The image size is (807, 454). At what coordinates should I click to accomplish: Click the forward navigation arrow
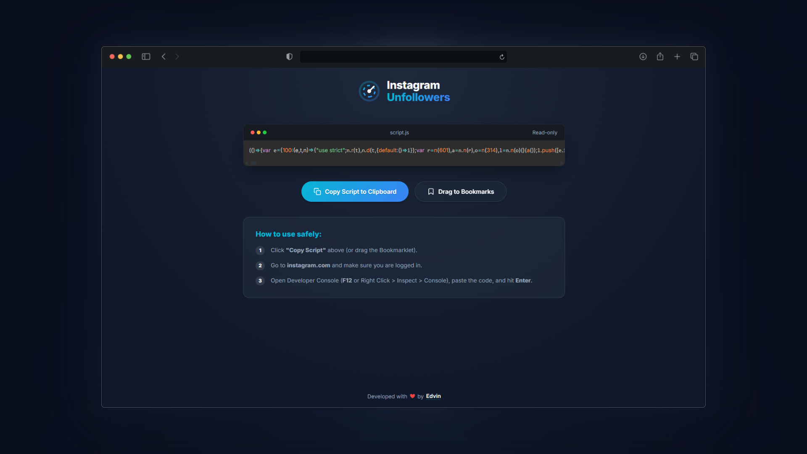[x=177, y=57]
